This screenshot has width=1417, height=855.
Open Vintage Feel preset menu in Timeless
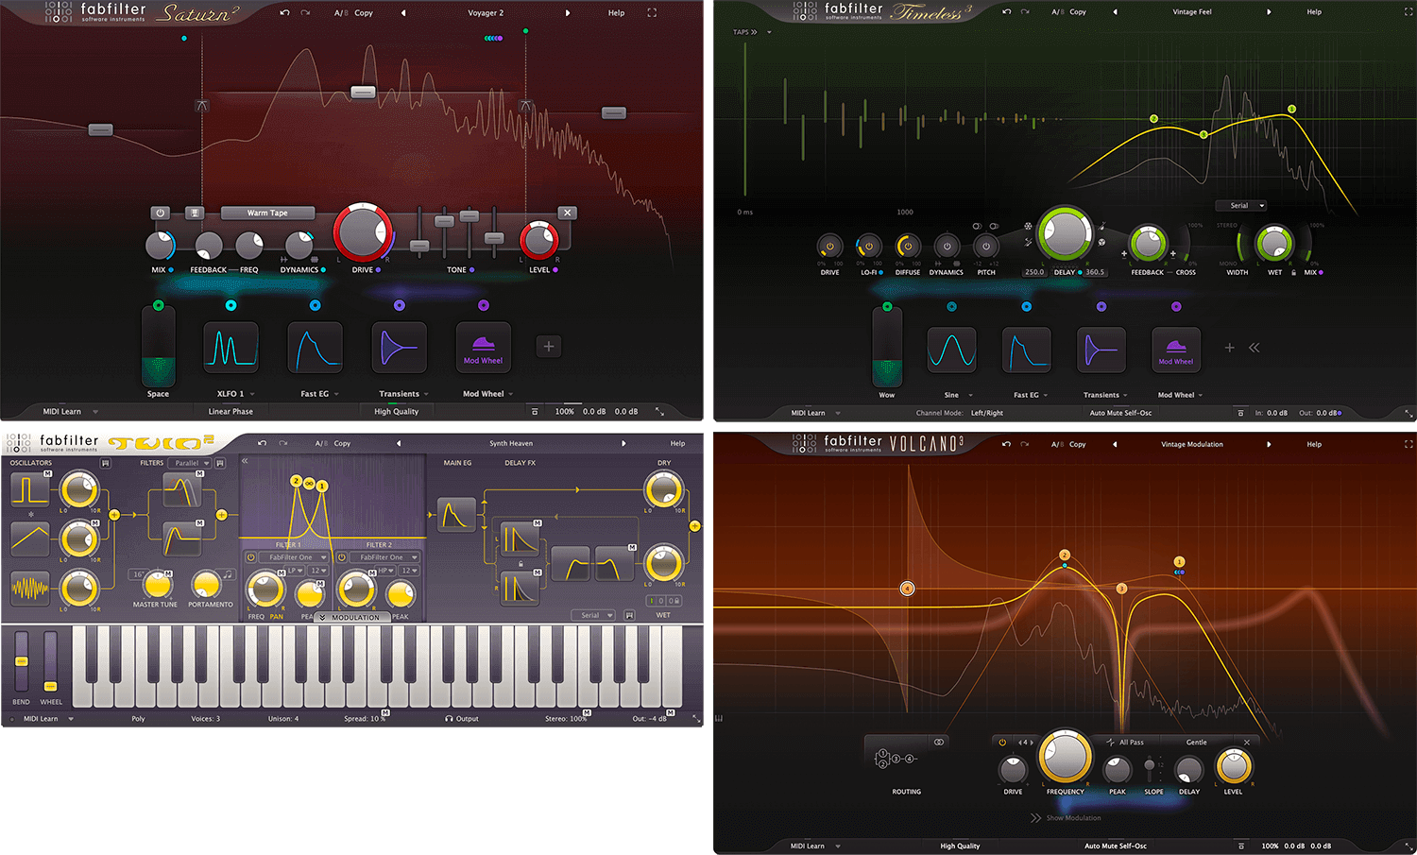tap(1191, 12)
